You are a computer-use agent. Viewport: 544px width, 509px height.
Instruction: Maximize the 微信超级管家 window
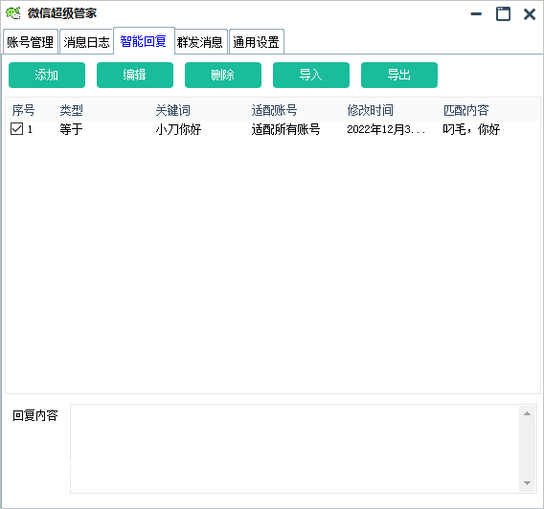click(x=503, y=14)
